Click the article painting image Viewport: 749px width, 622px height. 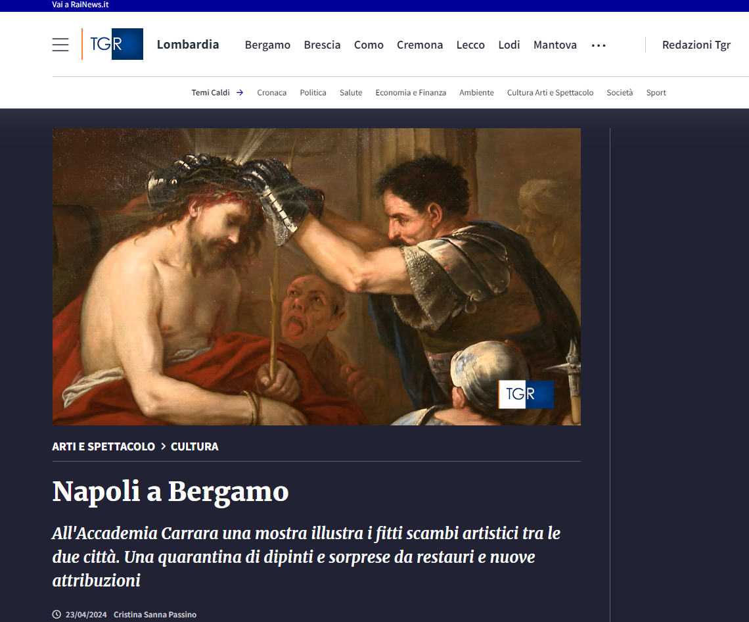pyautogui.click(x=316, y=276)
